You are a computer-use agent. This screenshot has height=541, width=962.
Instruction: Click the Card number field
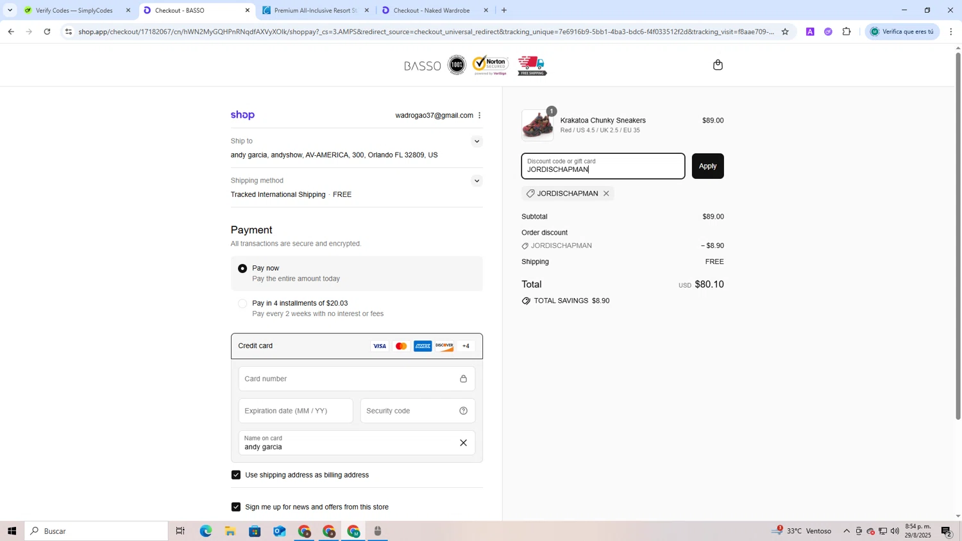click(x=357, y=379)
